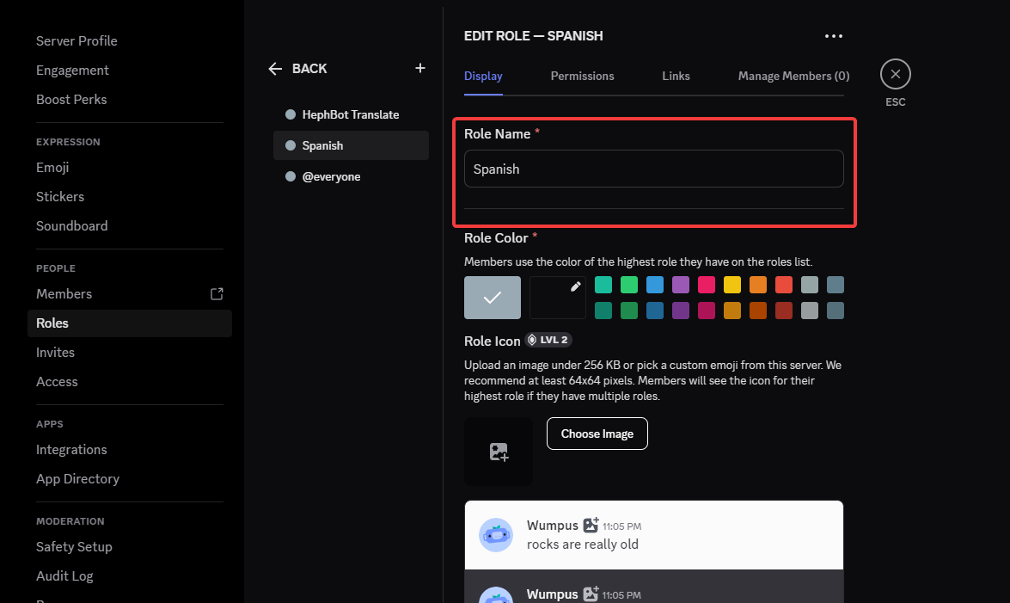Open the Integrations settings page
Image resolution: width=1010 pixels, height=603 pixels.
point(71,450)
